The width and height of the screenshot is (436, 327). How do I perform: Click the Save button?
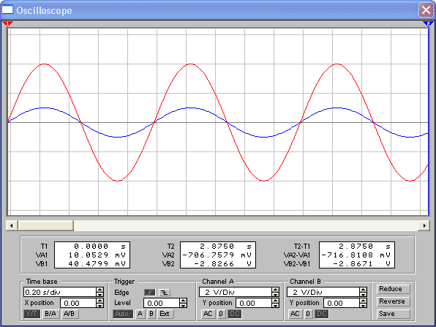coord(394,314)
